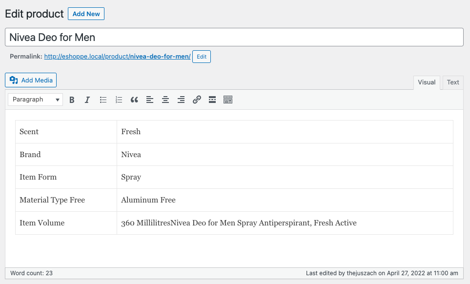Click the Scent table cell
This screenshot has height=284, width=470.
66,132
